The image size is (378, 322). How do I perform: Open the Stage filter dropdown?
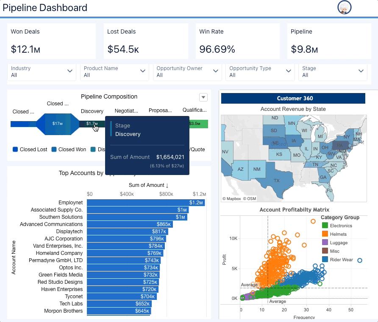(x=361, y=72)
